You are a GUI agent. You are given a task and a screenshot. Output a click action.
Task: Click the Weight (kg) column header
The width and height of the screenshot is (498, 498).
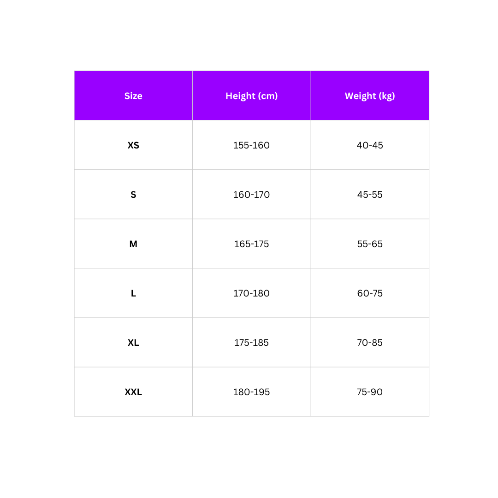370,96
